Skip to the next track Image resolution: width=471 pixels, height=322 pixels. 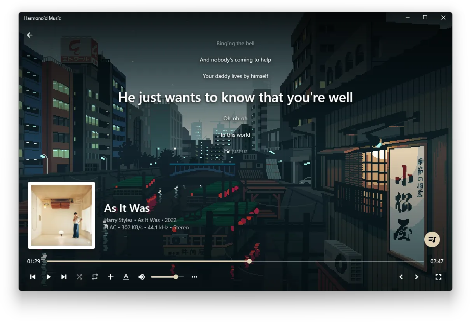pyautogui.click(x=64, y=277)
